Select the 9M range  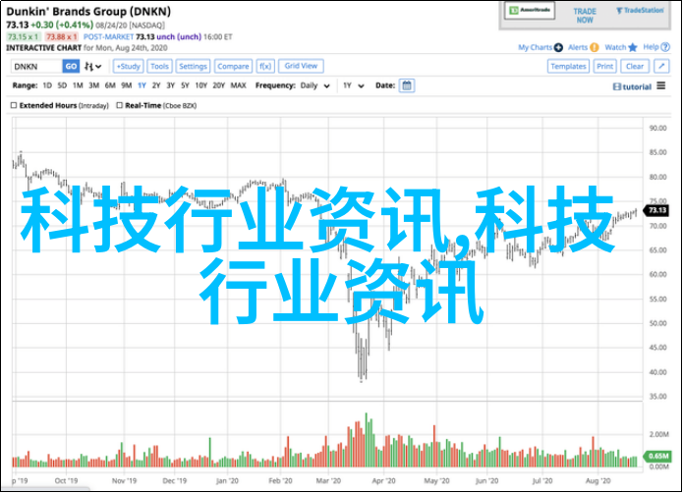(127, 85)
